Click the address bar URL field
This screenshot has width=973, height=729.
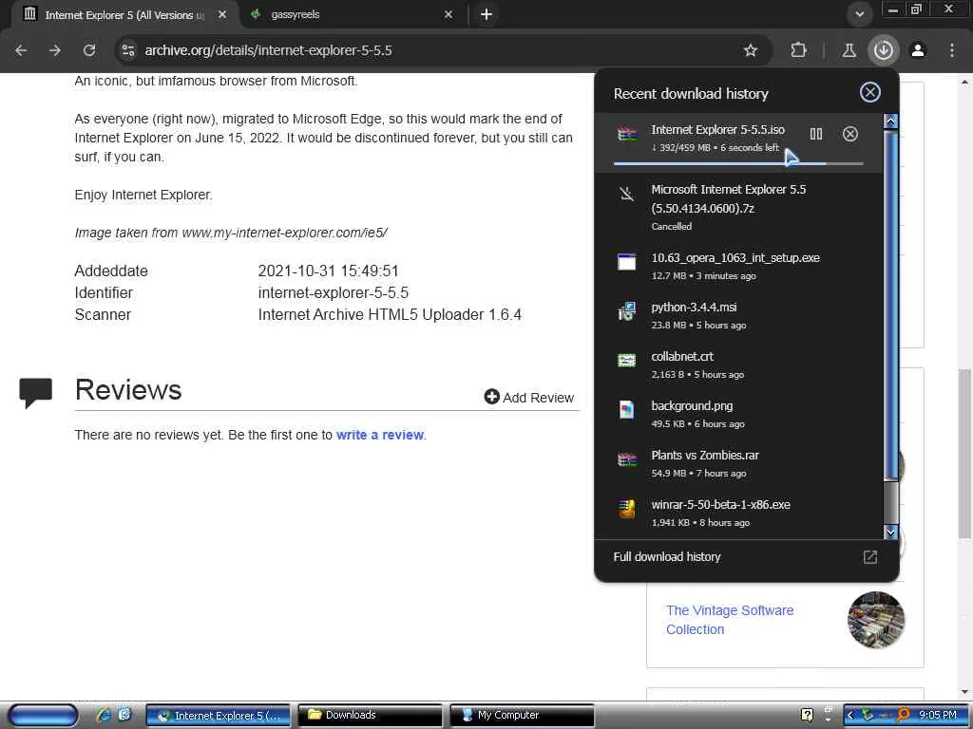pos(434,50)
